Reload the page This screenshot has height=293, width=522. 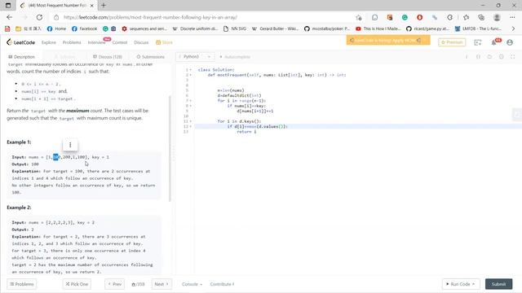[x=39, y=17]
